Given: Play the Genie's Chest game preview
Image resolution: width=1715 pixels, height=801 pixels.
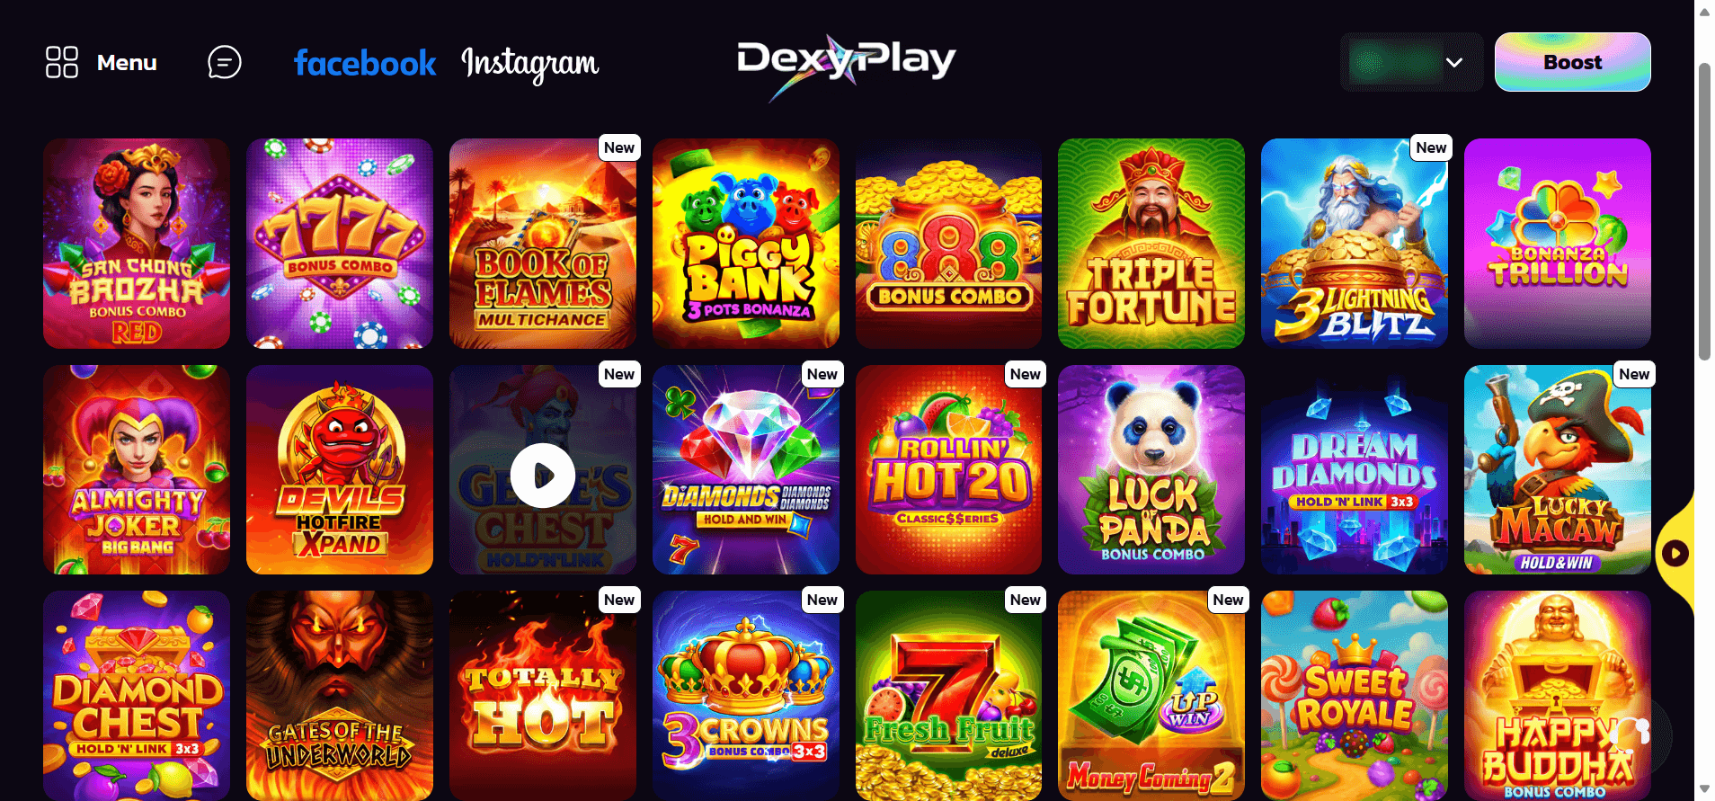Looking at the screenshot, I should [543, 476].
